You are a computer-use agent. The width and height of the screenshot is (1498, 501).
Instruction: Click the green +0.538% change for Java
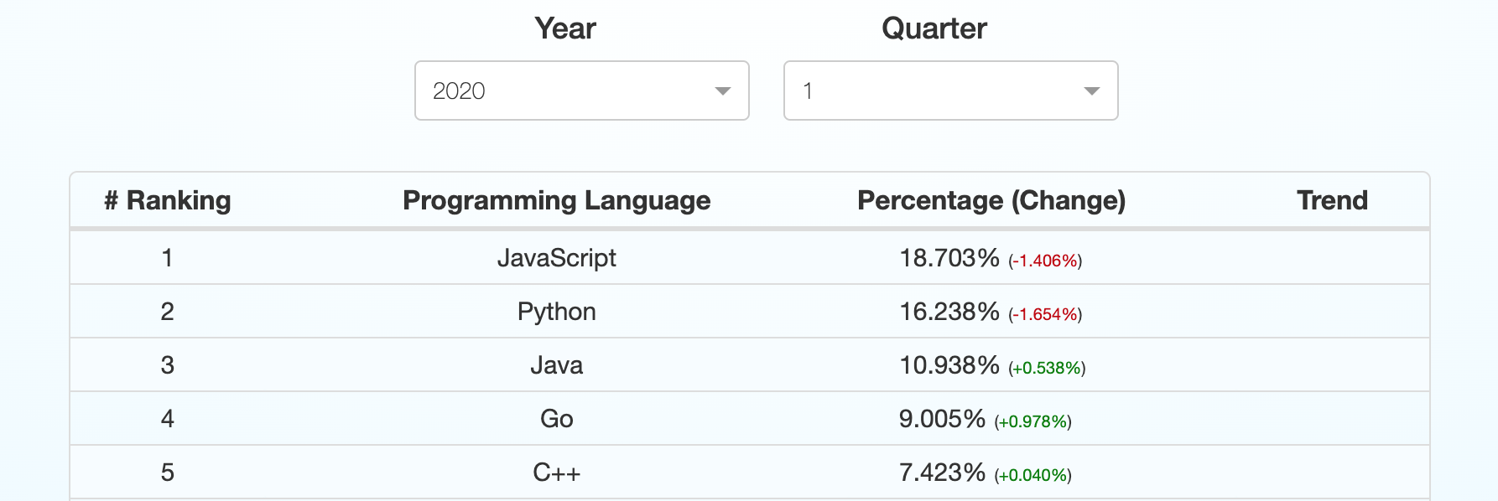click(1047, 368)
